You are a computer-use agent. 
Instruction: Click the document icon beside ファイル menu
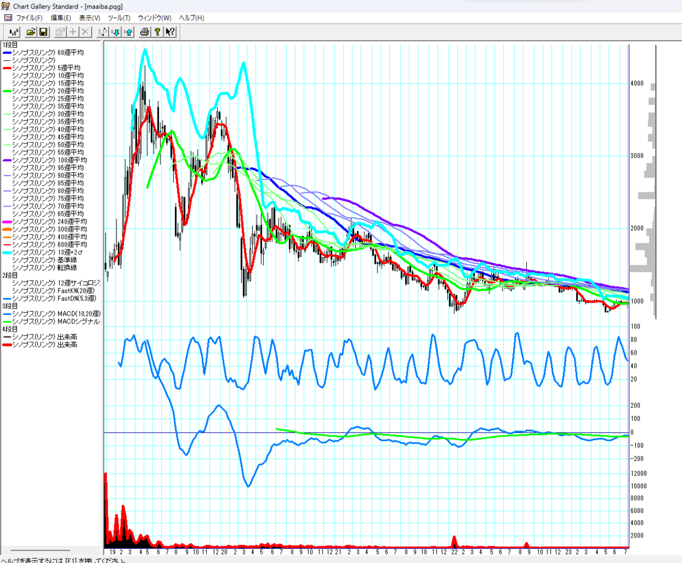(x=7, y=18)
